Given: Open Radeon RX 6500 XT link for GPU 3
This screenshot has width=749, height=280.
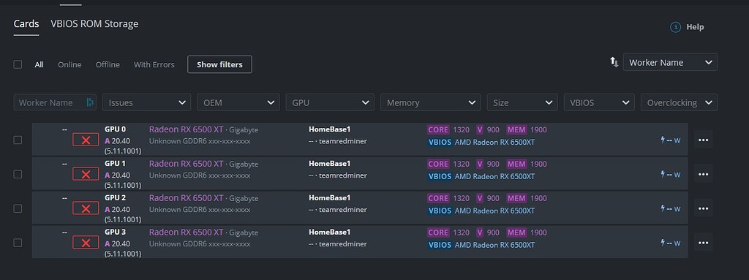Looking at the screenshot, I should [186, 232].
